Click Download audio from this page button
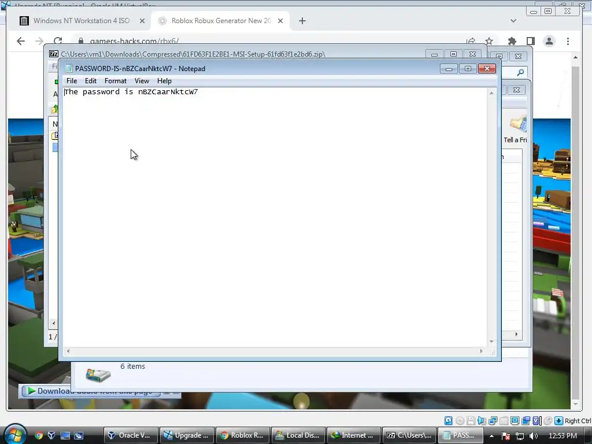Image resolution: width=592 pixels, height=444 pixels. point(91,391)
